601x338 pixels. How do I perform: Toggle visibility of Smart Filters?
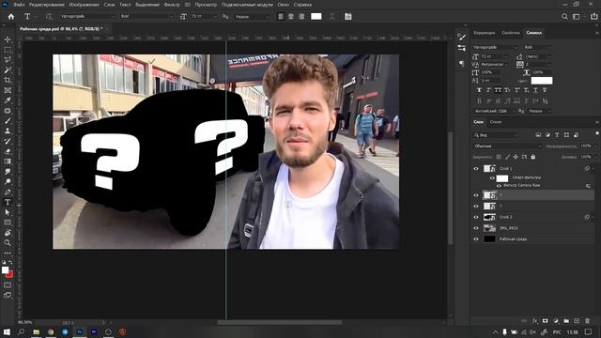(492, 177)
